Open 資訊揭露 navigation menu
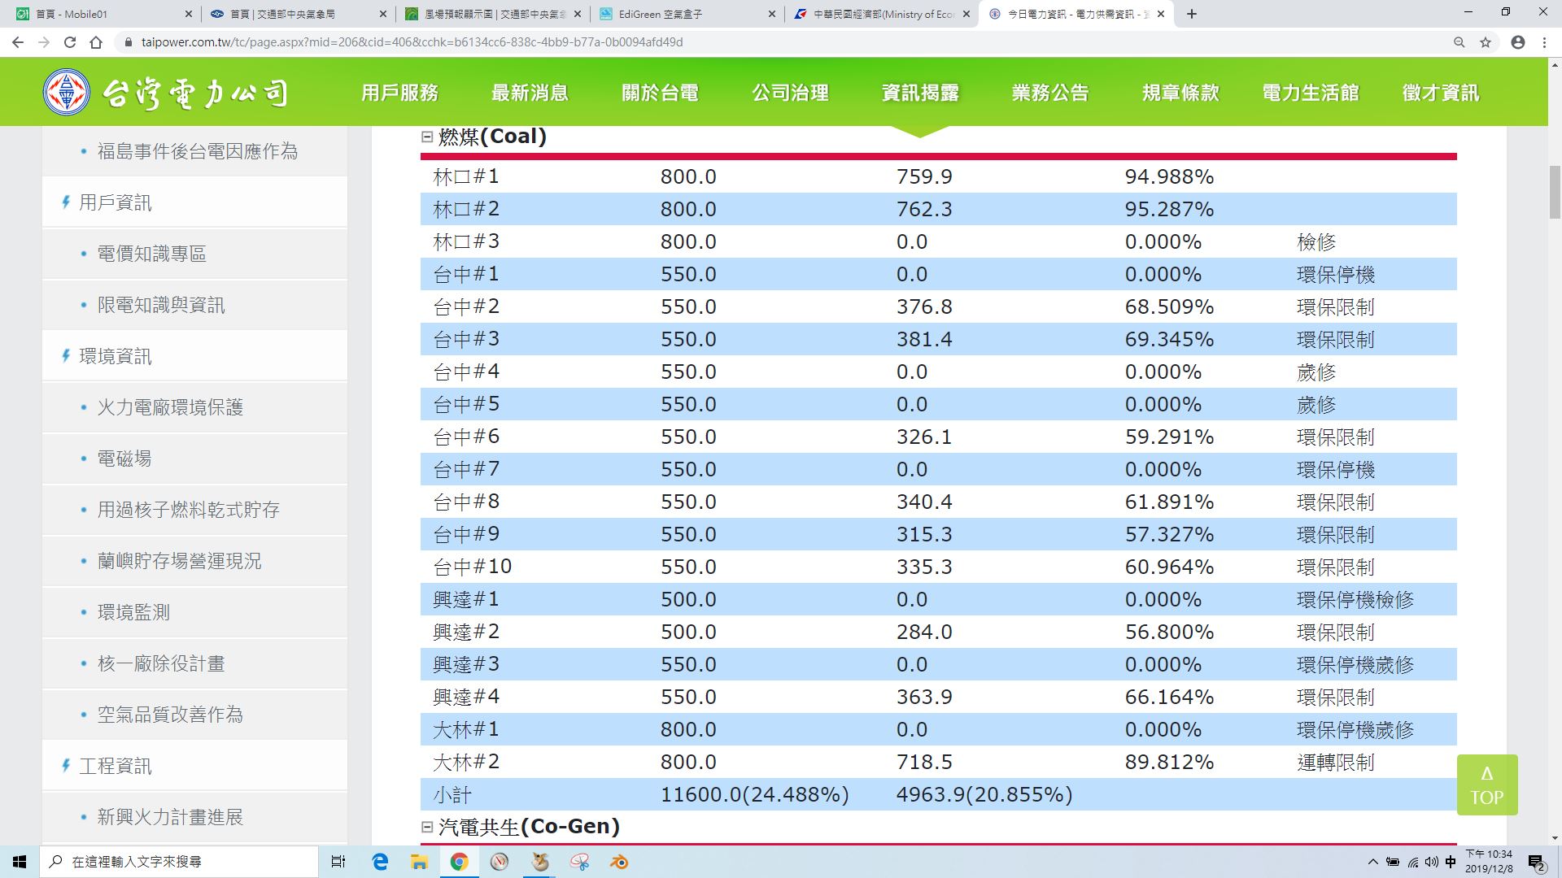This screenshot has width=1562, height=878. pyautogui.click(x=920, y=93)
